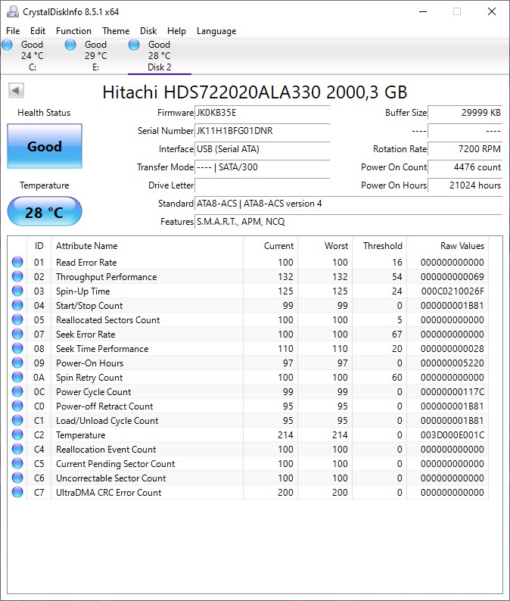The image size is (510, 601).
Task: Click the previous disk arrow icon
Action: (x=16, y=91)
